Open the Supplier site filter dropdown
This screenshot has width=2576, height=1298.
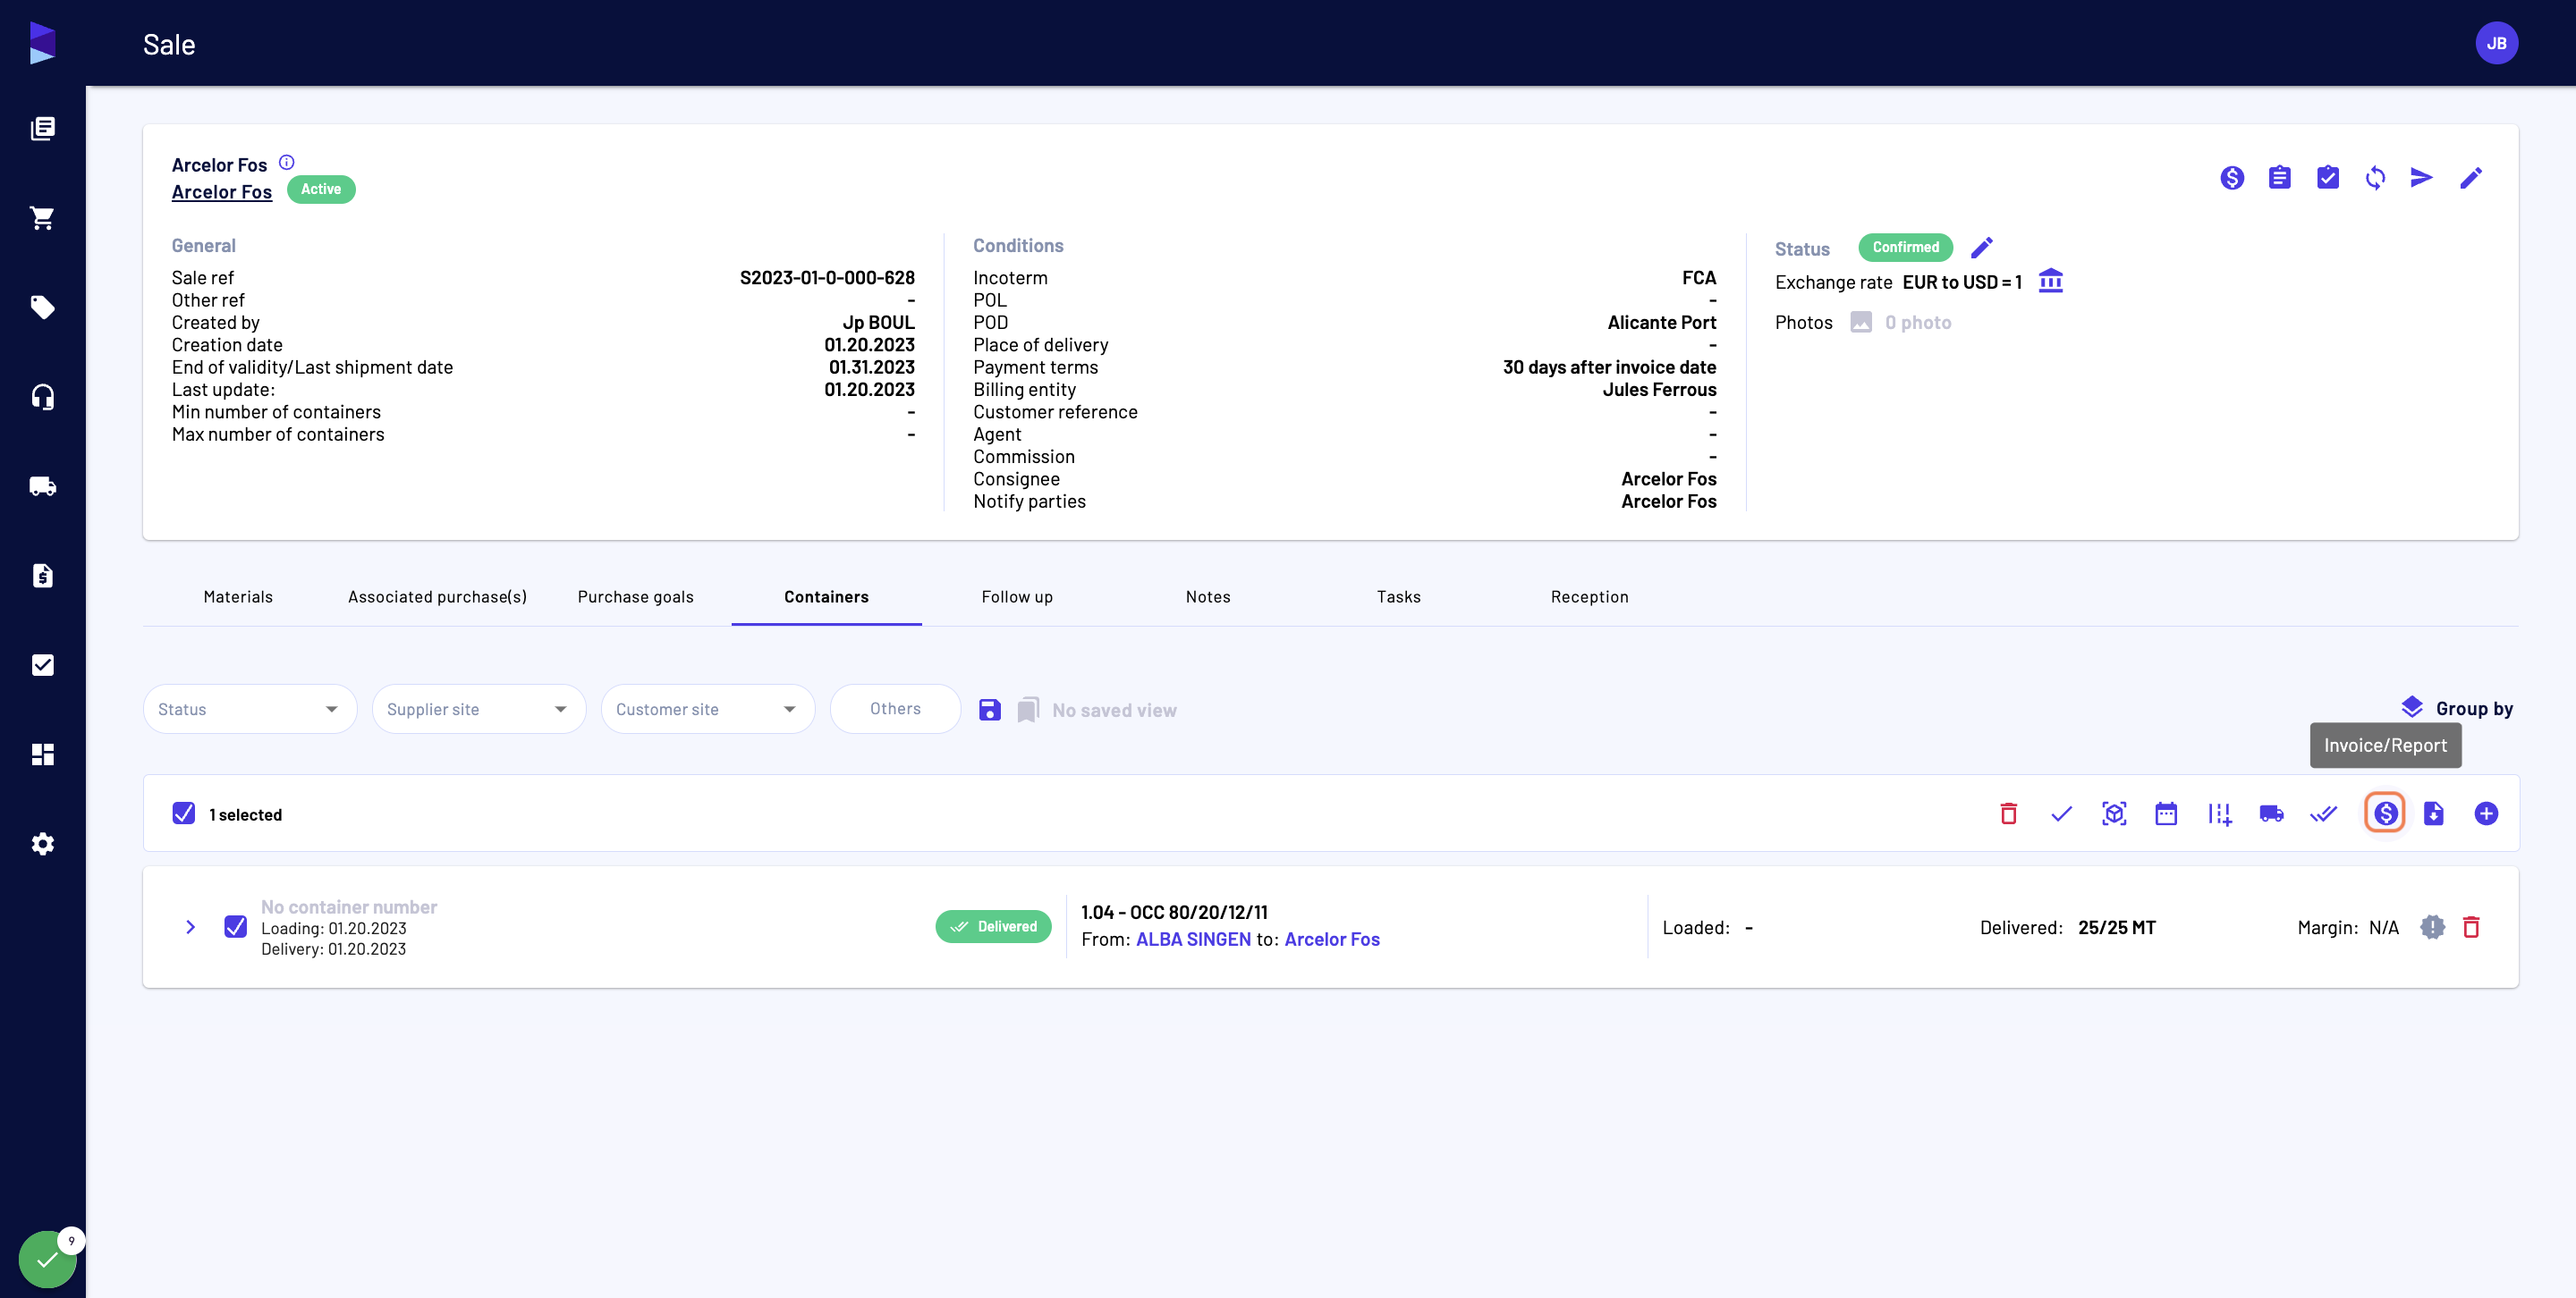[x=479, y=709]
